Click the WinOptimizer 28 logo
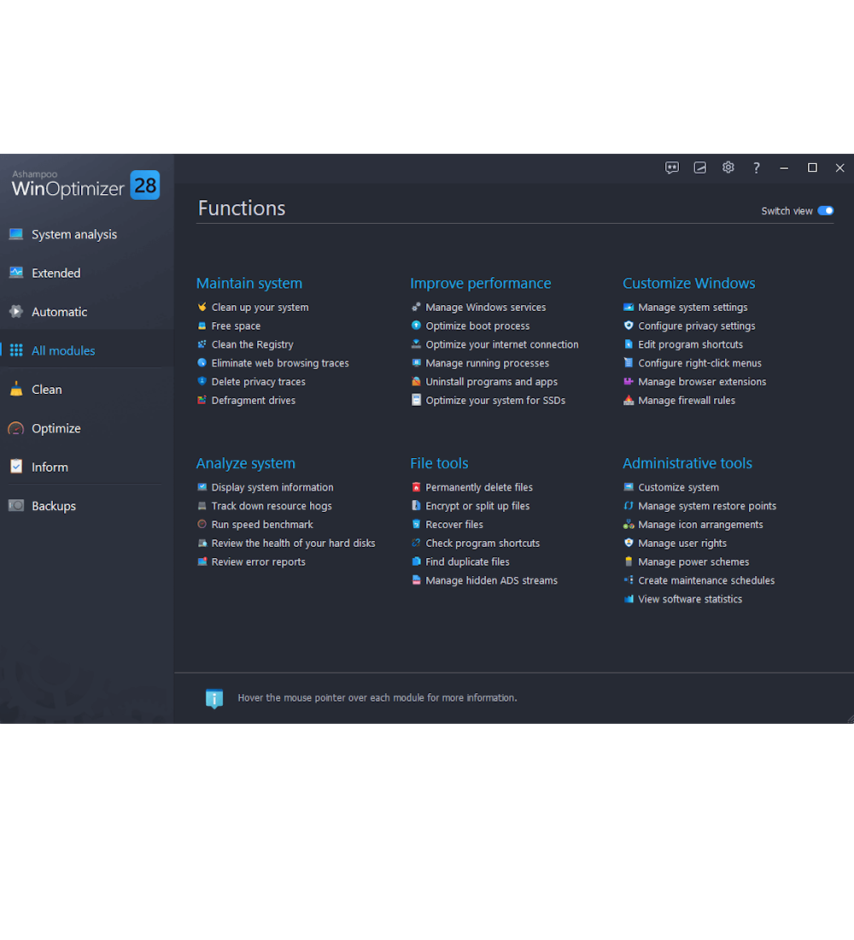The height and width of the screenshot is (940, 854). coord(85,185)
